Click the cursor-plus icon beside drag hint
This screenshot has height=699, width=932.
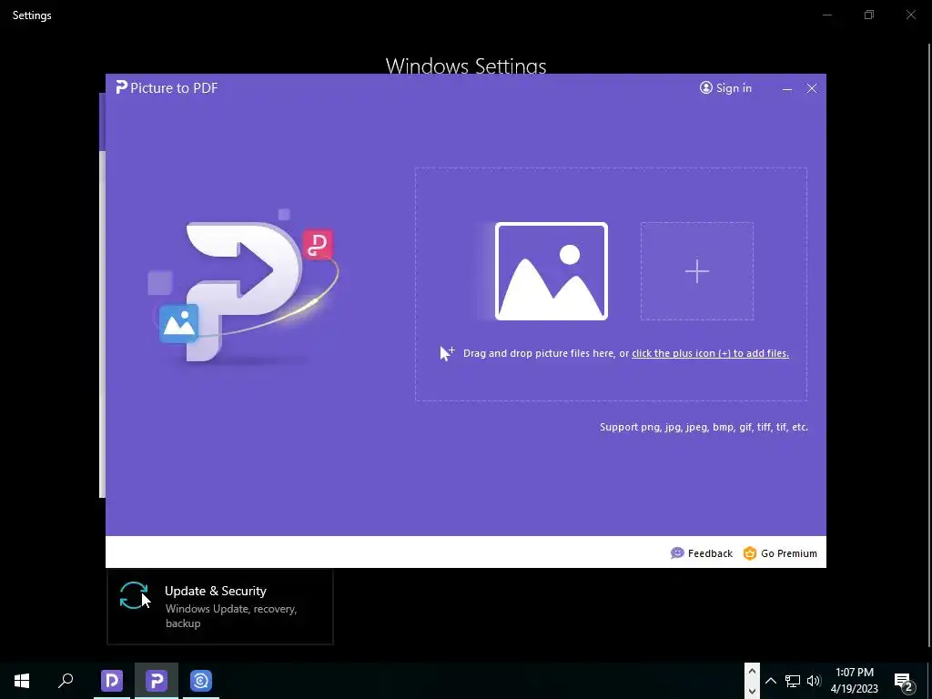click(x=447, y=353)
